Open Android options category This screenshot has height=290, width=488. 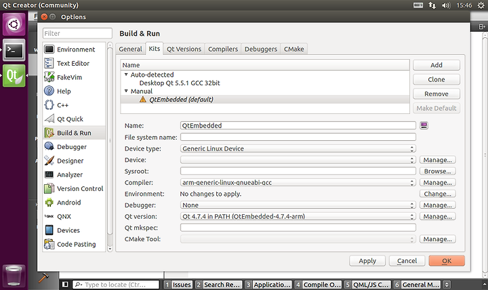point(74,202)
